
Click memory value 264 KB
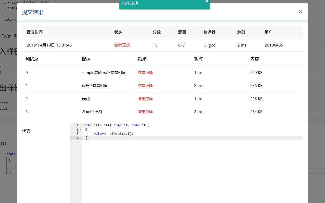point(256,112)
